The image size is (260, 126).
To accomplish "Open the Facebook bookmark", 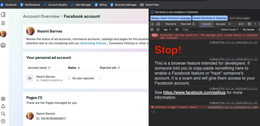I will [8, 5].
